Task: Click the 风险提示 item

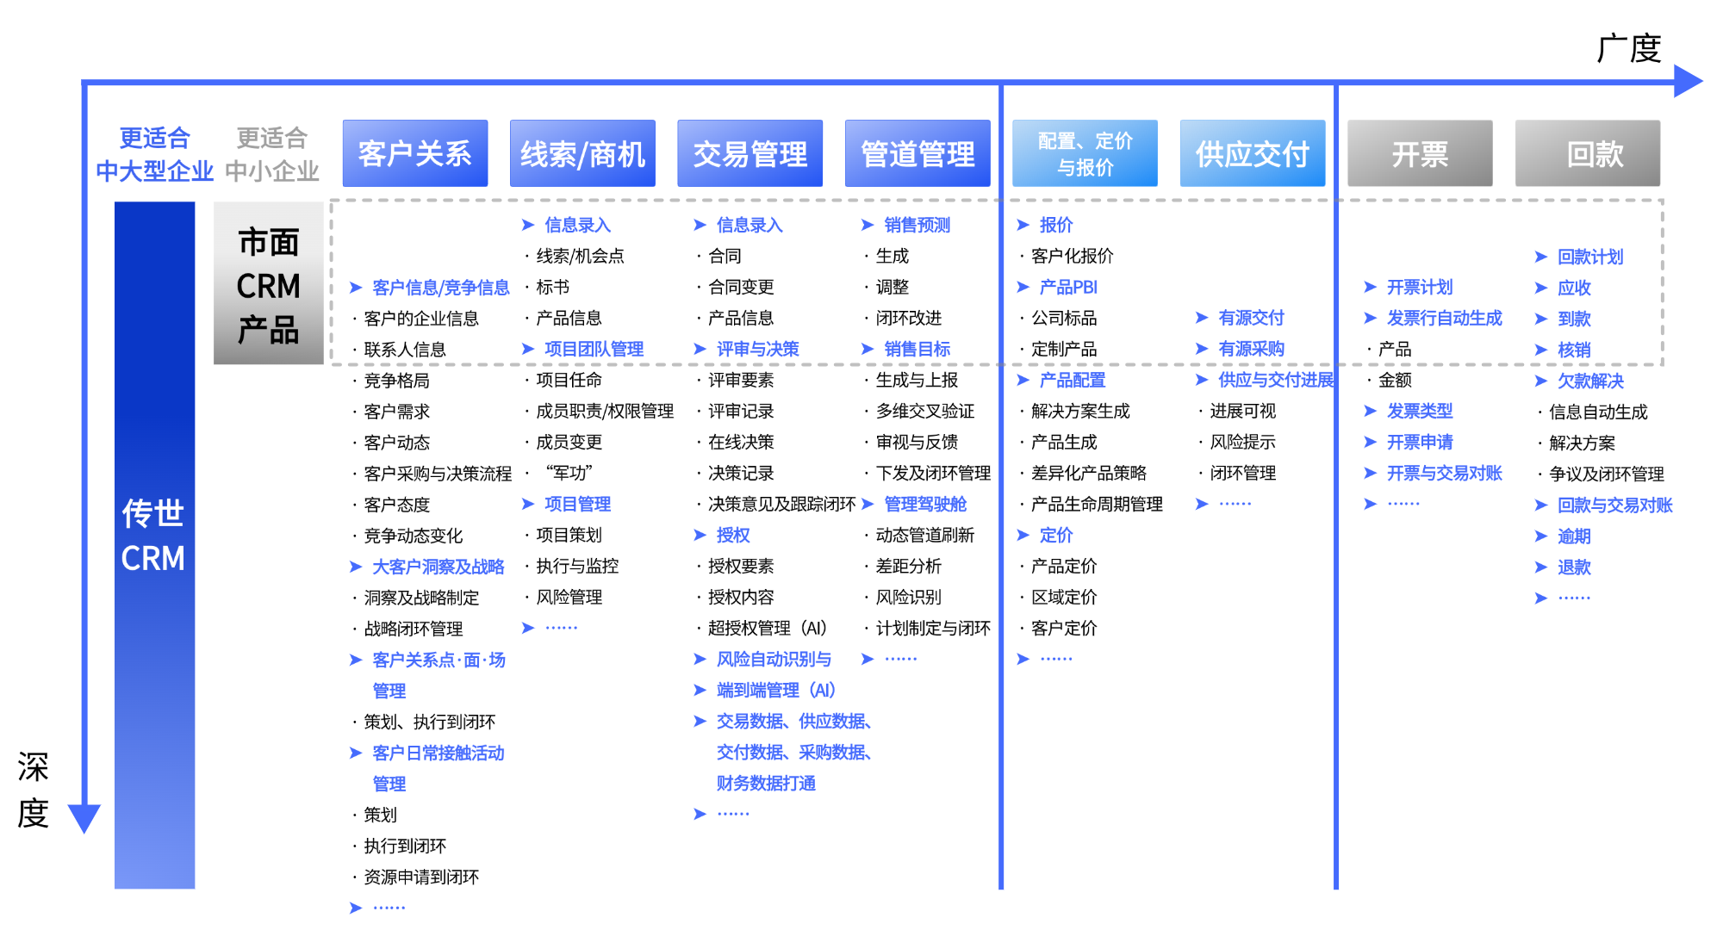Action: click(1242, 442)
